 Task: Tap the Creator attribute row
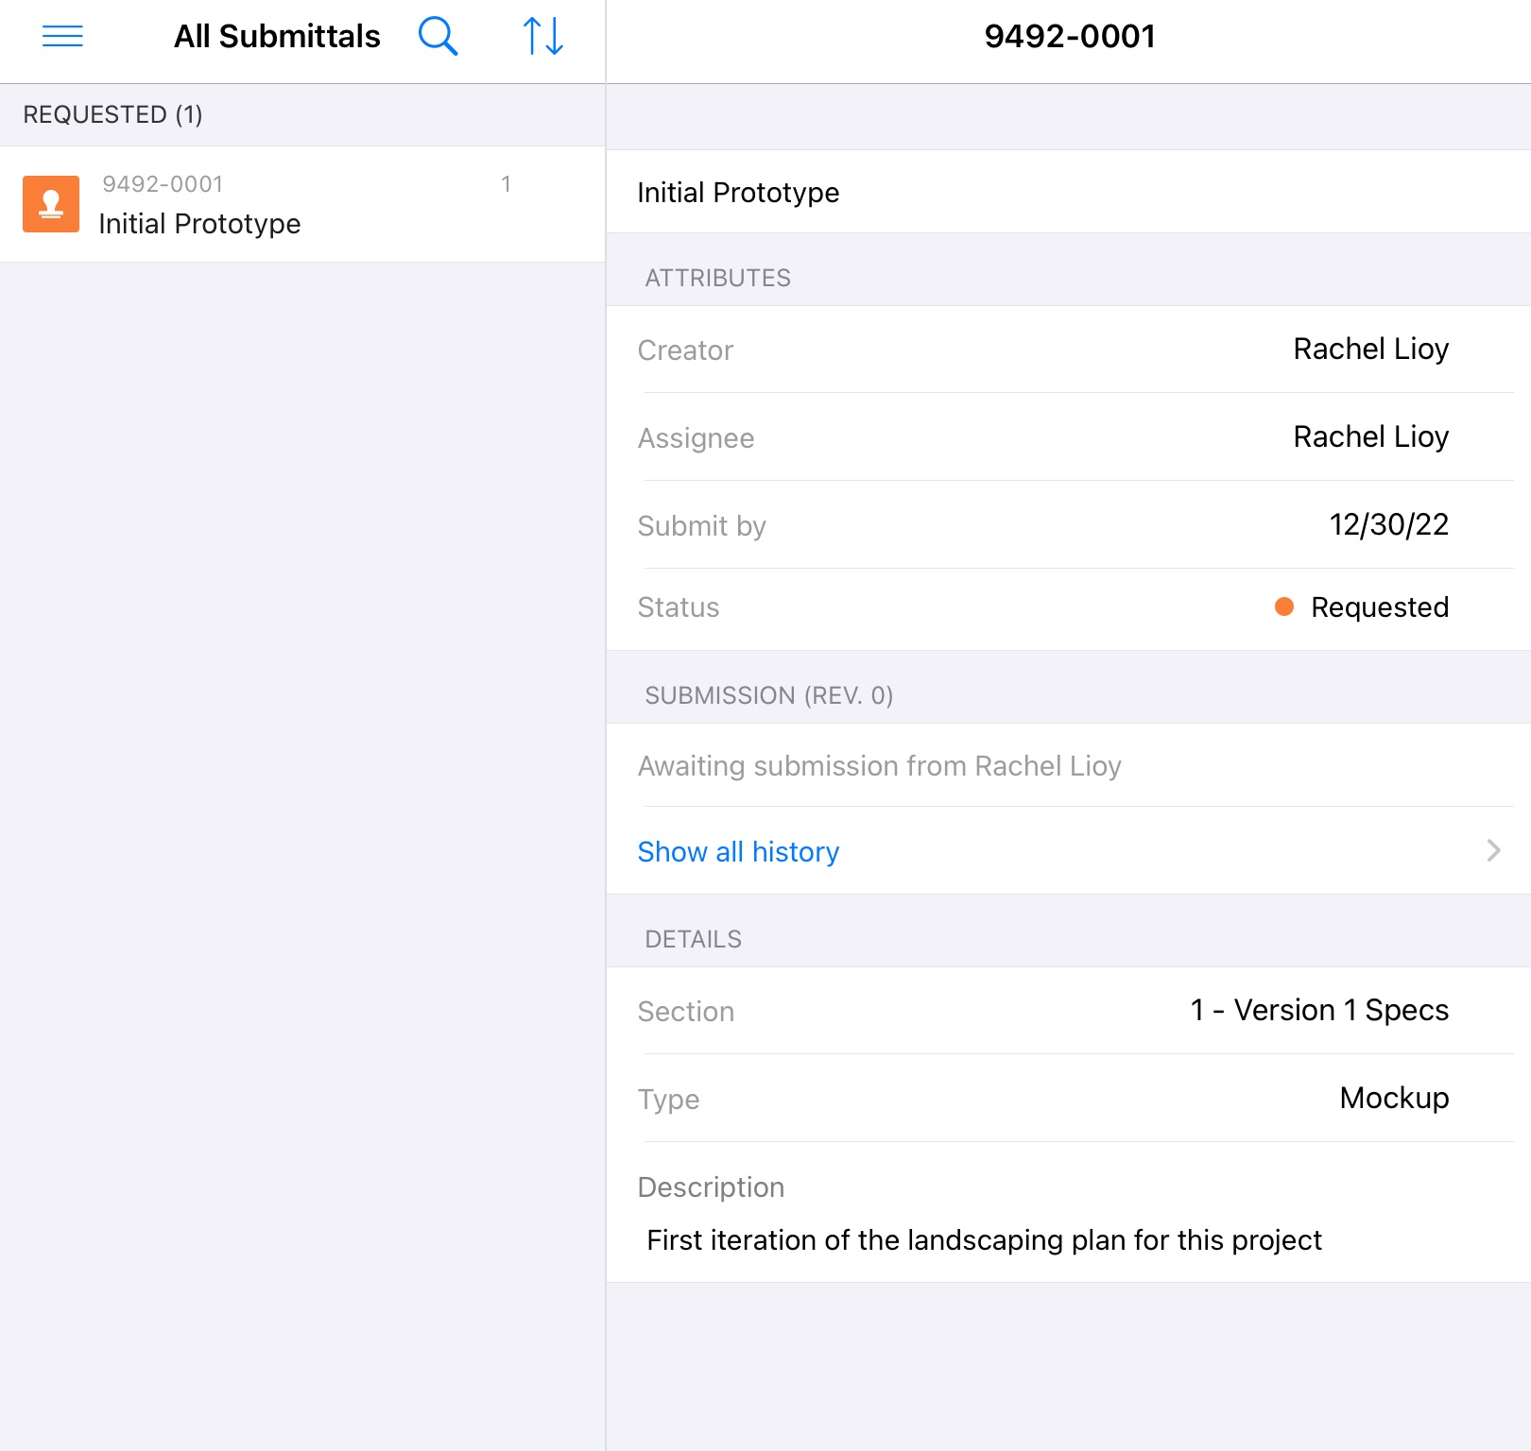1068,350
